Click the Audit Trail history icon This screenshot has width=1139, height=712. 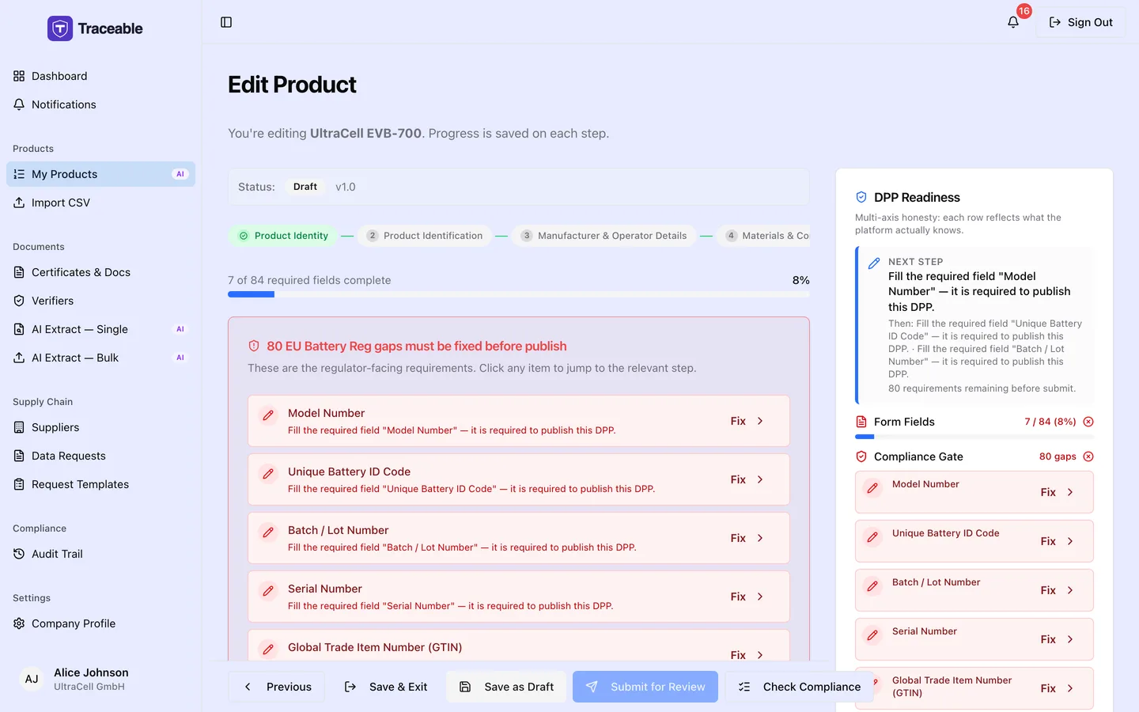point(19,554)
